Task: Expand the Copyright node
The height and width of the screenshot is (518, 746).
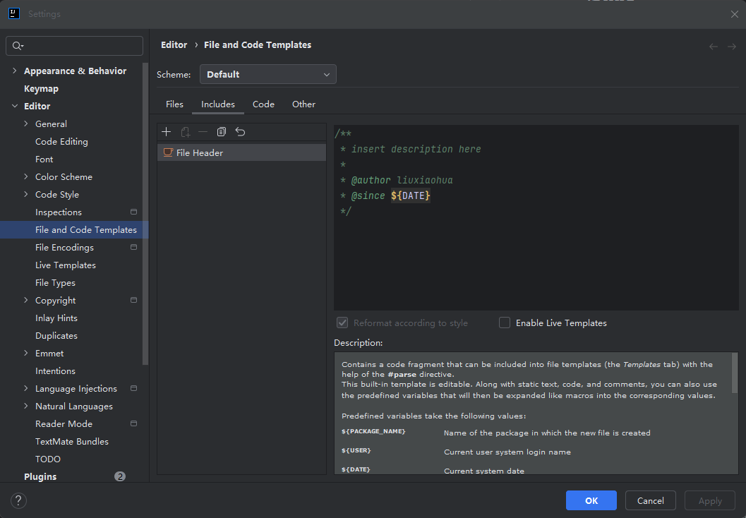Action: click(25, 300)
